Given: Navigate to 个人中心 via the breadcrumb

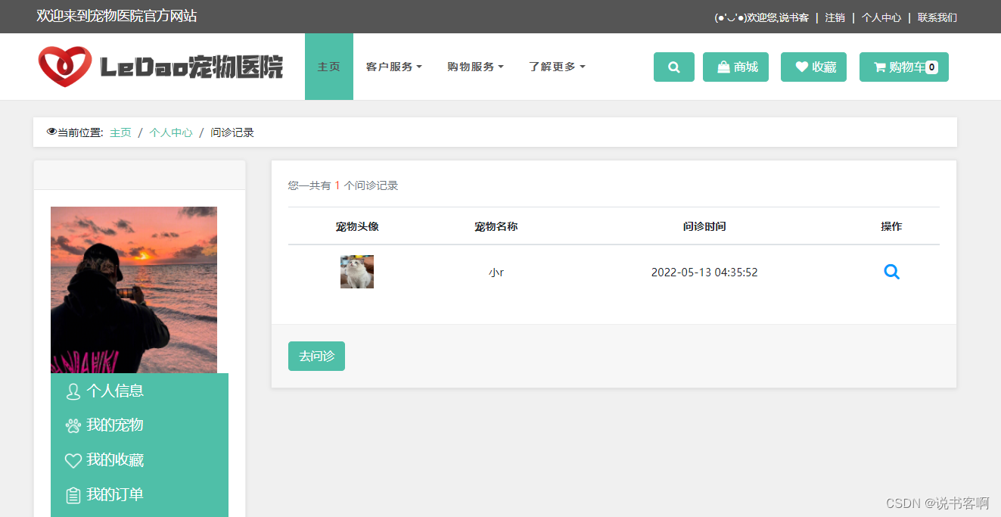Looking at the screenshot, I should pos(170,132).
